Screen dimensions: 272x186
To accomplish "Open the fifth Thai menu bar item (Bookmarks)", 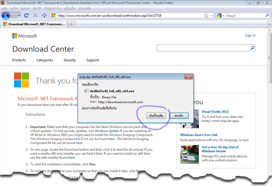I will coord(53,8).
